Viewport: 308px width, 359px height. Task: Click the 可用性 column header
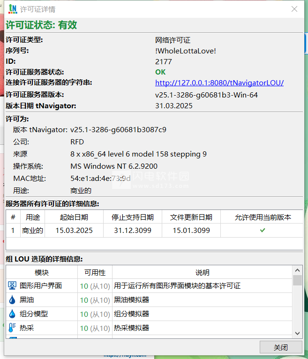95,272
